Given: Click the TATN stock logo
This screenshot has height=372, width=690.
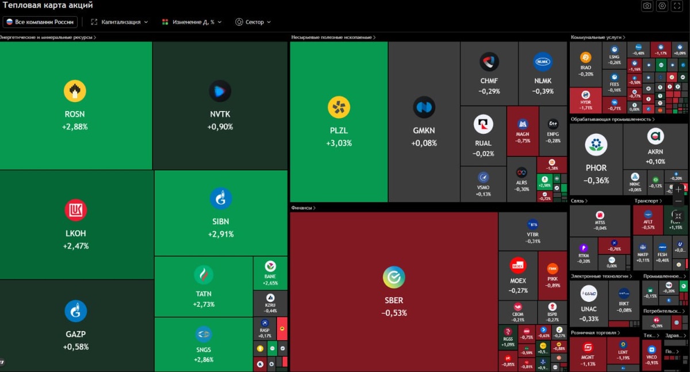Looking at the screenshot, I should [x=203, y=275].
